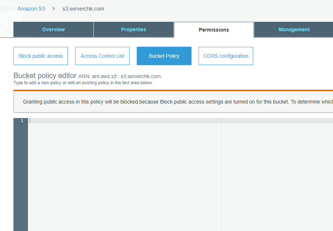The height and width of the screenshot is (231, 333).
Task: Click line number 1 in editor gutter
Action: tap(22, 121)
